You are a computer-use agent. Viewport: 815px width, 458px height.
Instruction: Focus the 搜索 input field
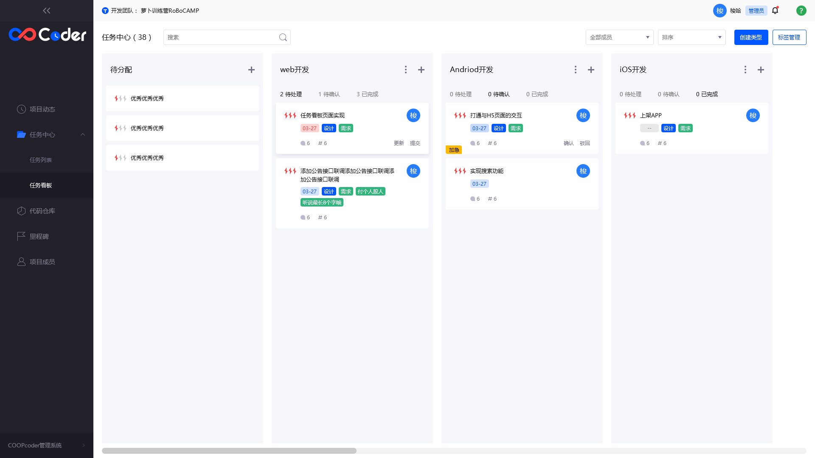tap(221, 37)
